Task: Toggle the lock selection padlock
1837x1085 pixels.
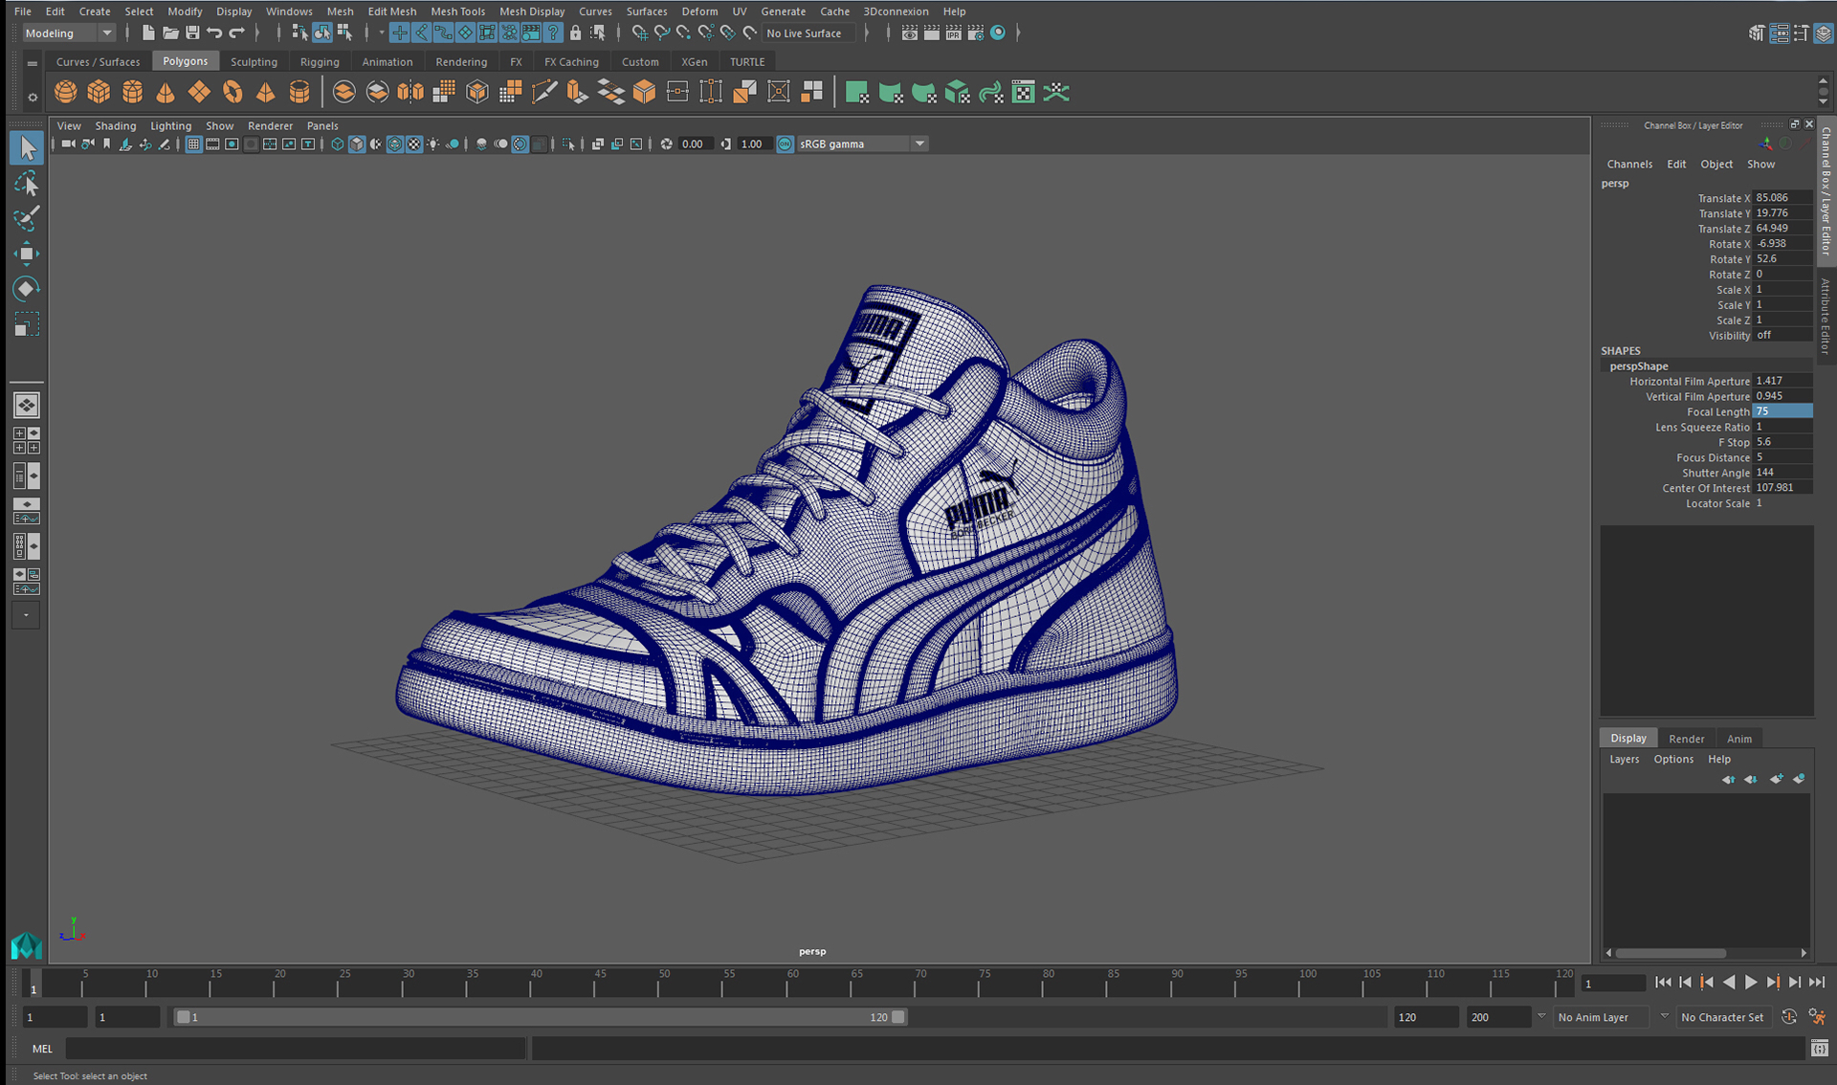Action: (575, 33)
